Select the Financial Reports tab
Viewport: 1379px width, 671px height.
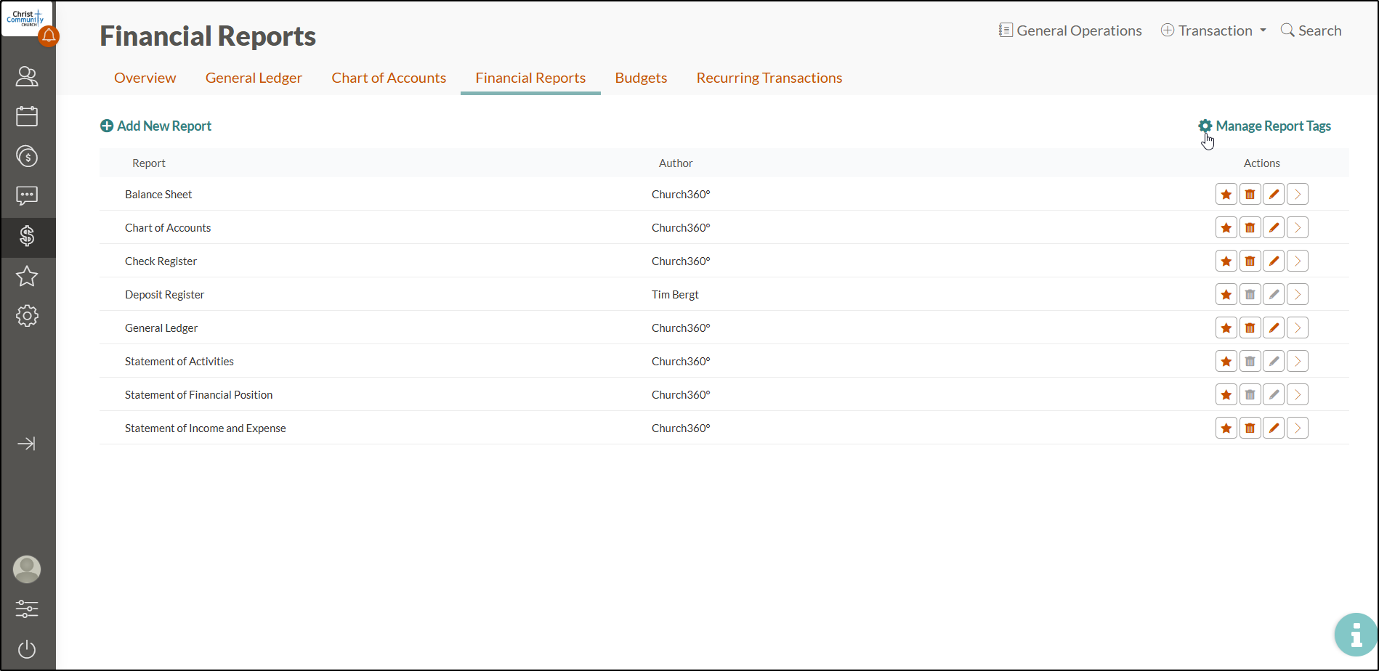(530, 78)
